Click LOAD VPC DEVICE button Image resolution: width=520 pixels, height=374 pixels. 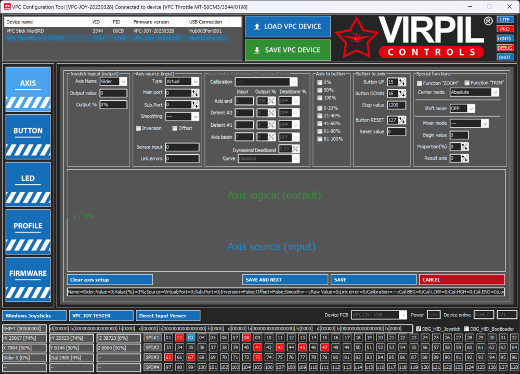[288, 26]
